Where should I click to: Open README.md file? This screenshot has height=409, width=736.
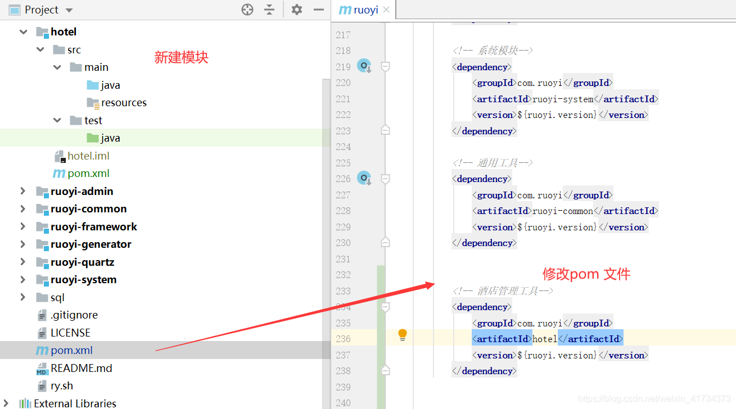click(74, 368)
